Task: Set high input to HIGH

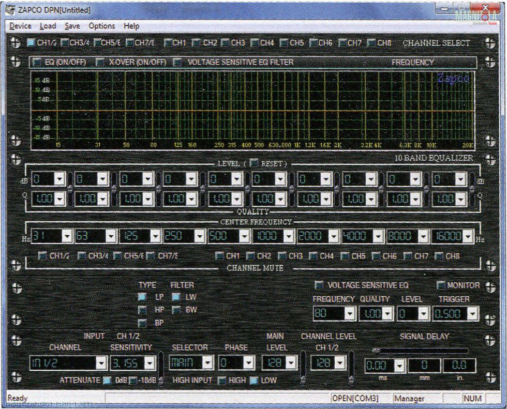Action: (x=221, y=380)
